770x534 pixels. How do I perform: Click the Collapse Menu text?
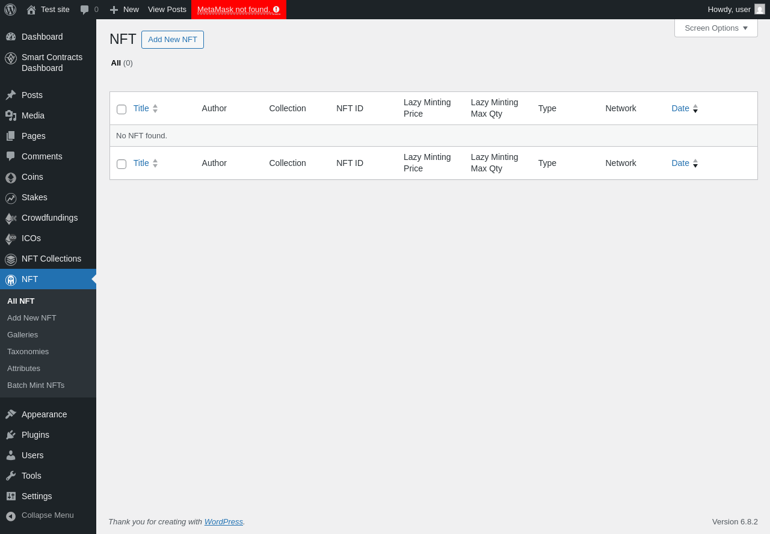48,515
